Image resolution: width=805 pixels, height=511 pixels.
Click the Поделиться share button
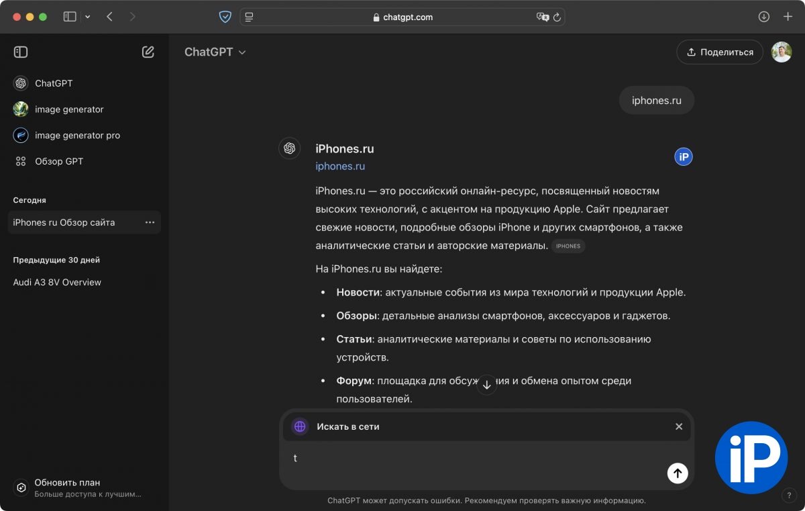719,52
